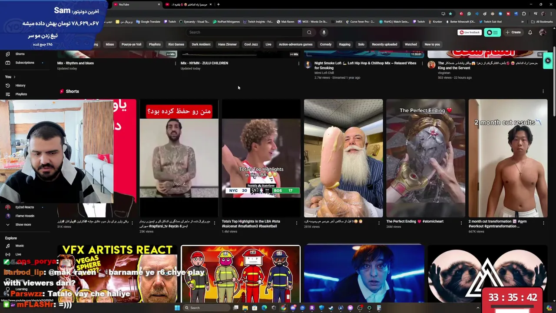
Task: Open options for The Perfect Ending short
Action: tap(461, 223)
